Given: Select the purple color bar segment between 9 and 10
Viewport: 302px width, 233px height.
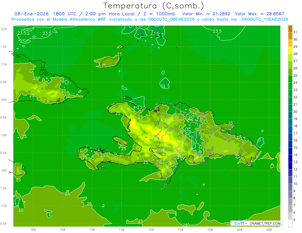Looking at the screenshot, I should [x=290, y=187].
